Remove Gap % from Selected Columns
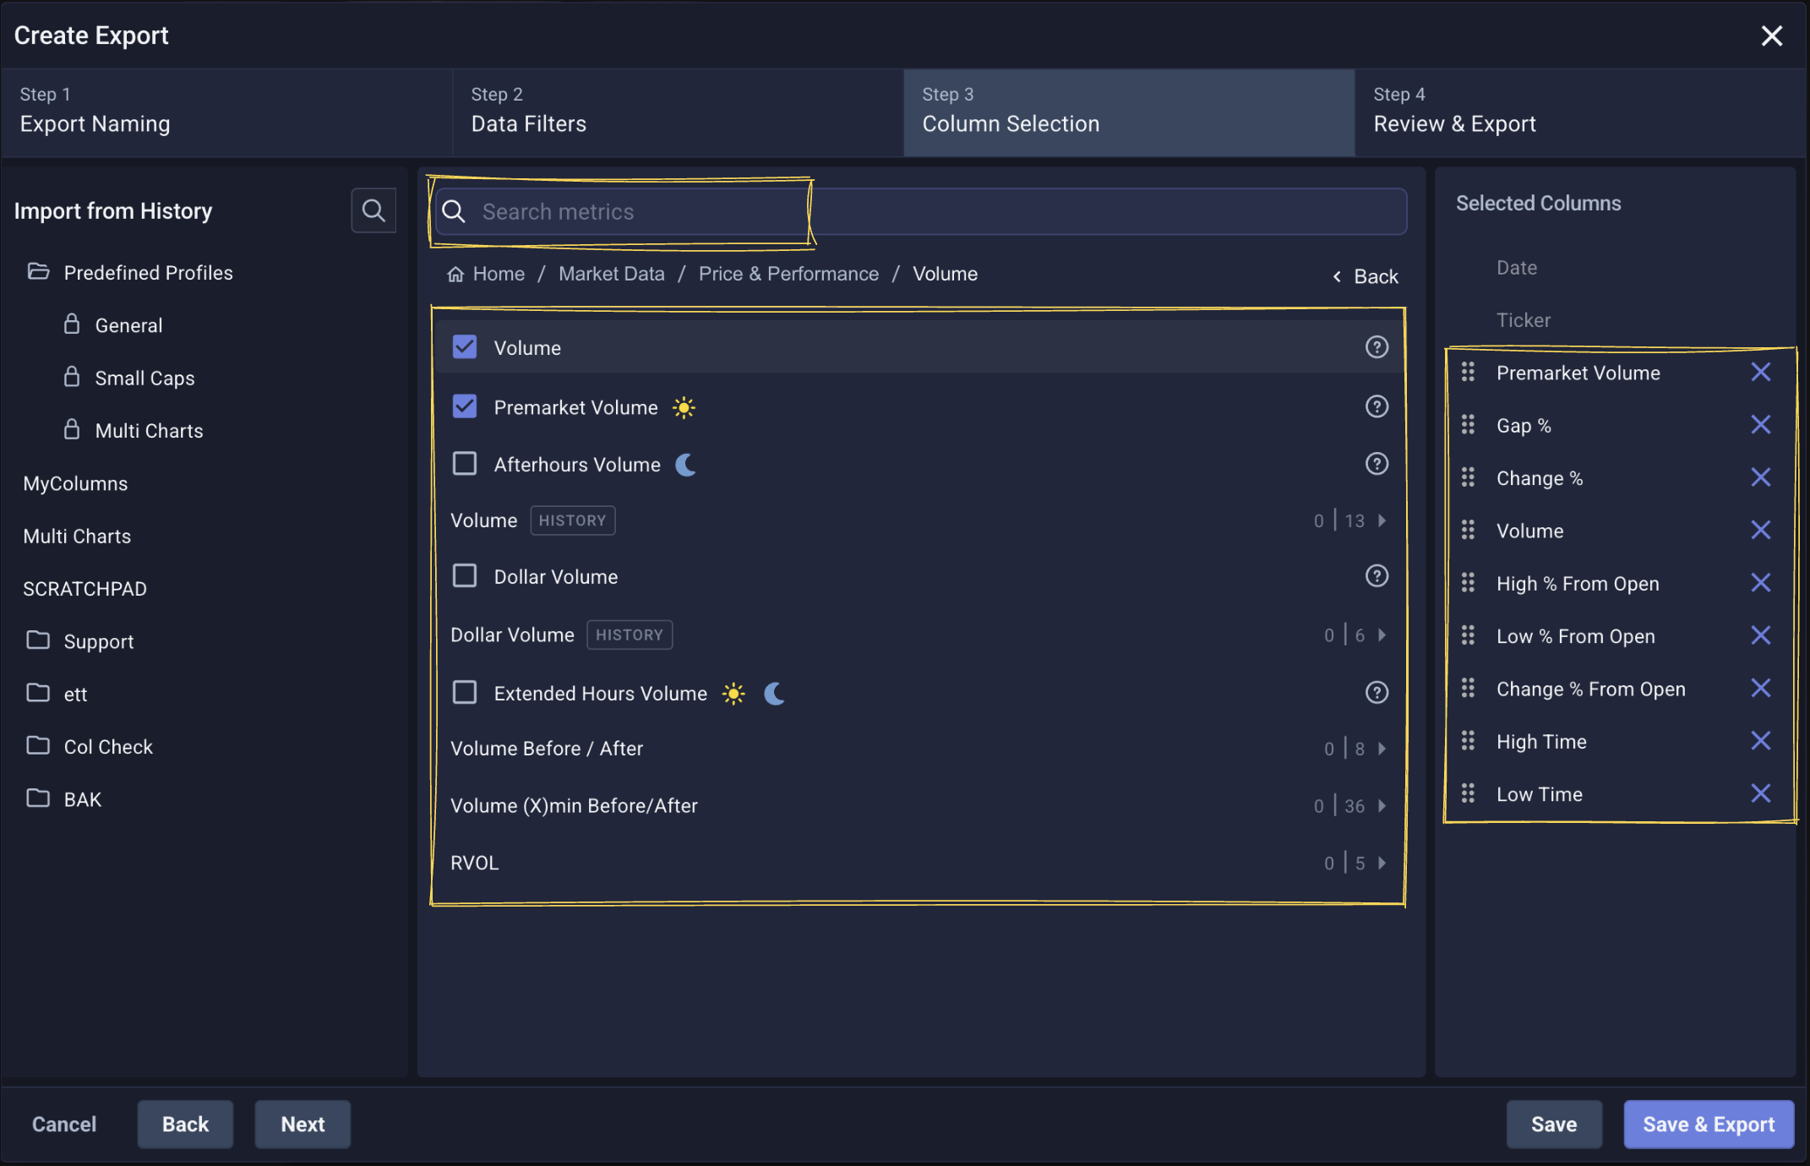Image resolution: width=1810 pixels, height=1166 pixels. 1761,424
